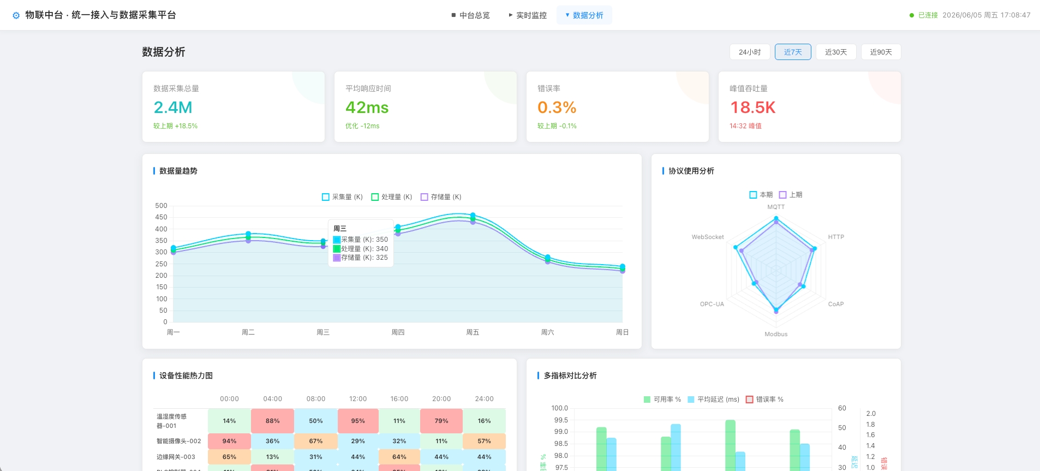
Task: Click the 57% heatmap cell
Action: (x=485, y=441)
